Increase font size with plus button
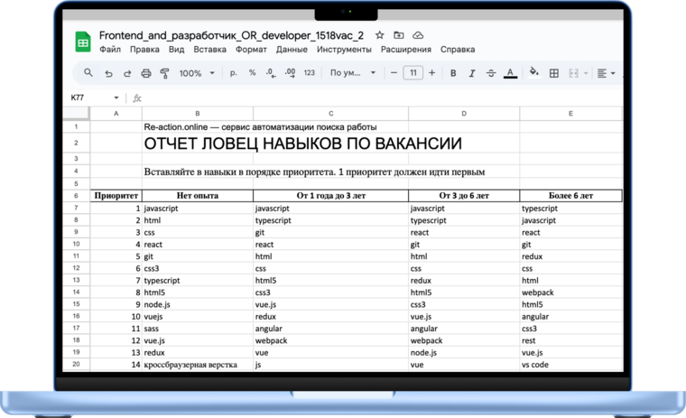 pyautogui.click(x=431, y=72)
